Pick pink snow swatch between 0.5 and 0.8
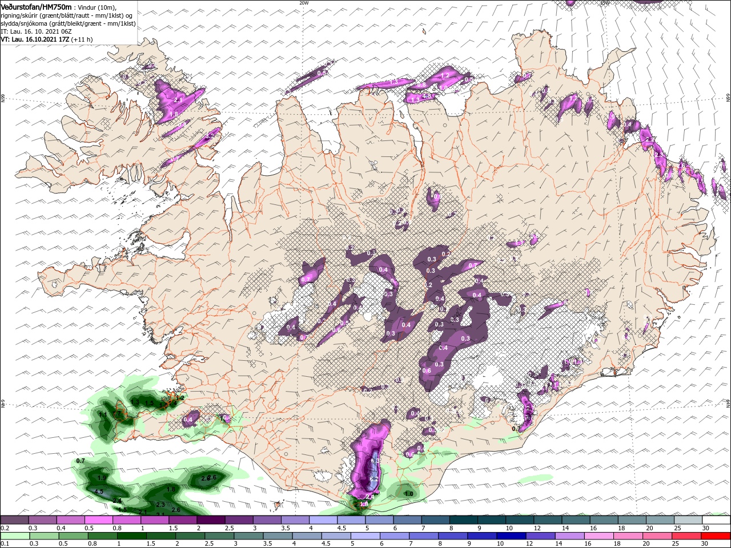 99,520
